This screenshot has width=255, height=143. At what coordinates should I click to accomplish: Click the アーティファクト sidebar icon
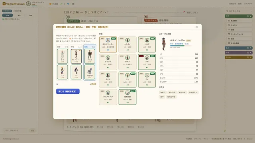[229, 34]
